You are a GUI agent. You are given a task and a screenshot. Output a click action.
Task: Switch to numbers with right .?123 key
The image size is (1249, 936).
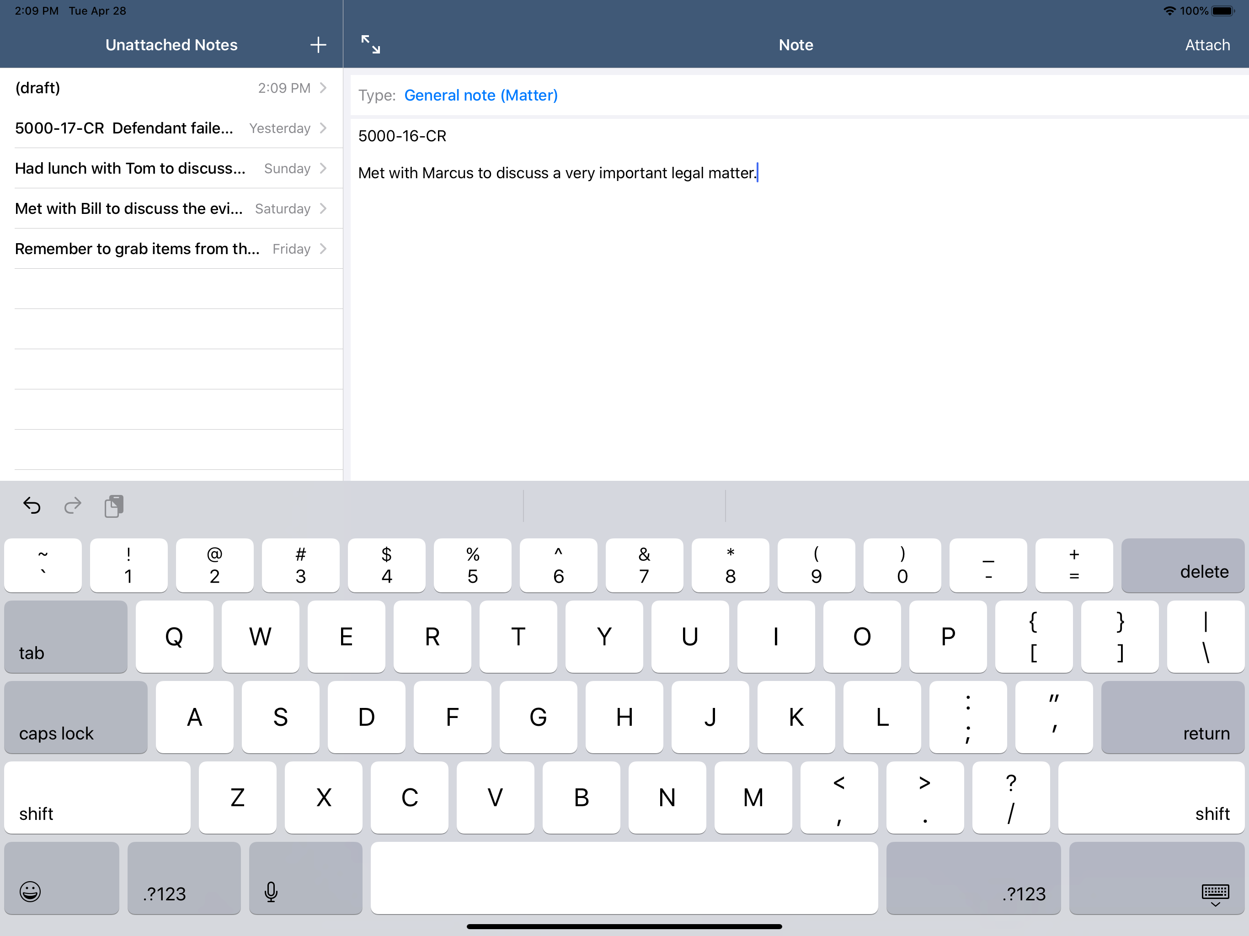tap(973, 878)
